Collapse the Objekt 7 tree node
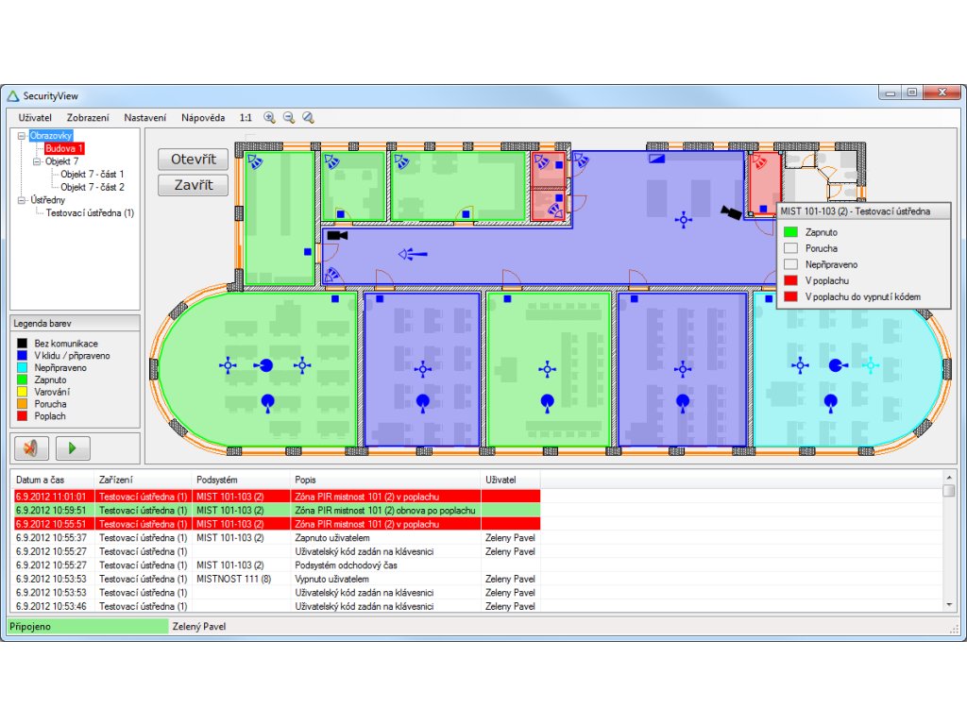Viewport: 967px width, 725px height. (x=37, y=161)
